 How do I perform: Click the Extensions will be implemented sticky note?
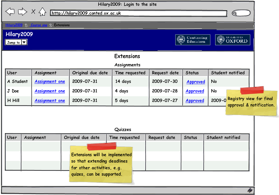[x=101, y=163]
